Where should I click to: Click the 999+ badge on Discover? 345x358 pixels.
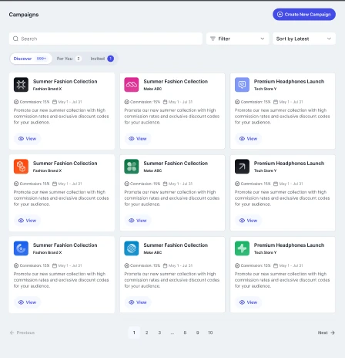41,59
